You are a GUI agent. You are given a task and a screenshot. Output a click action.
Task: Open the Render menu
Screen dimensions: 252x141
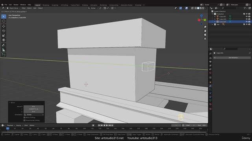[x=16, y=5]
